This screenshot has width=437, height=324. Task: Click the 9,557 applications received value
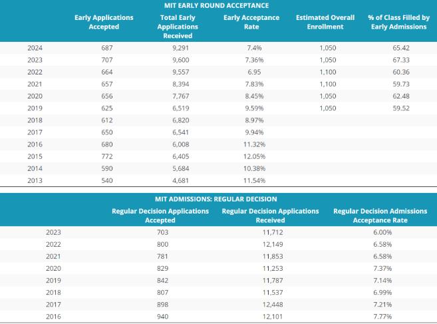coord(181,72)
